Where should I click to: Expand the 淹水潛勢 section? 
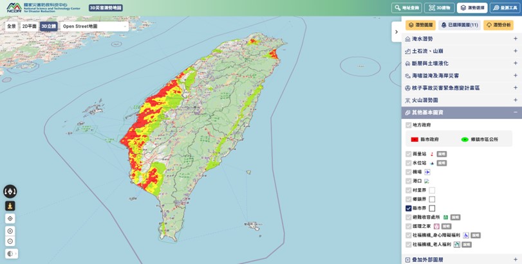click(515, 39)
